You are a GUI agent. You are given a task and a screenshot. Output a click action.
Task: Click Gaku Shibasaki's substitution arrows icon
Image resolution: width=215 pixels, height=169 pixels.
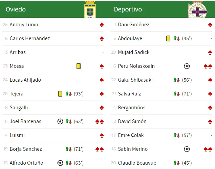tap(176, 80)
